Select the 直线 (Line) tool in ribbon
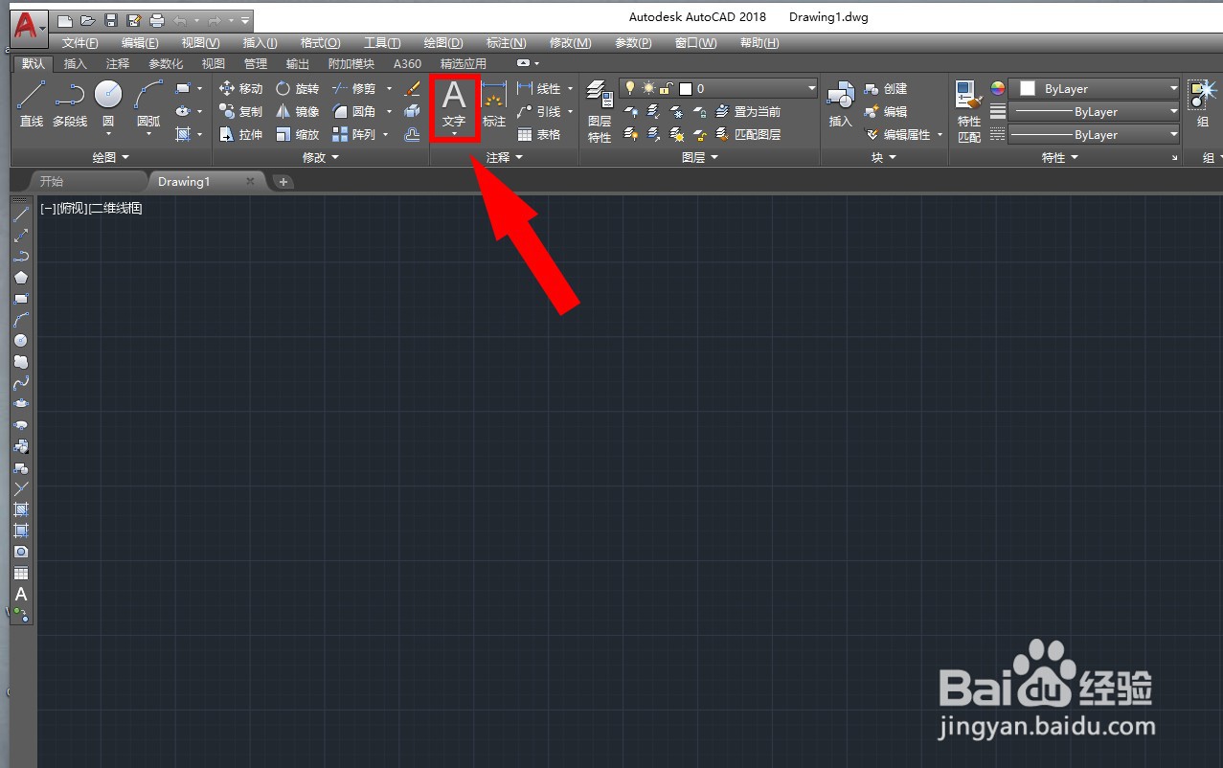Viewport: 1223px width, 768px height. pos(32,104)
